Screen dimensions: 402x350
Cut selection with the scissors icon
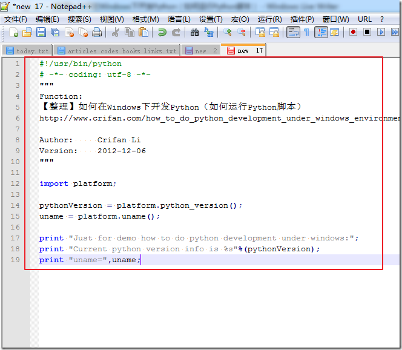click(x=116, y=33)
